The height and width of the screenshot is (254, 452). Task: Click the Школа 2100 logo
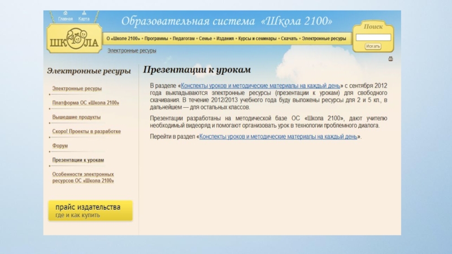75,38
